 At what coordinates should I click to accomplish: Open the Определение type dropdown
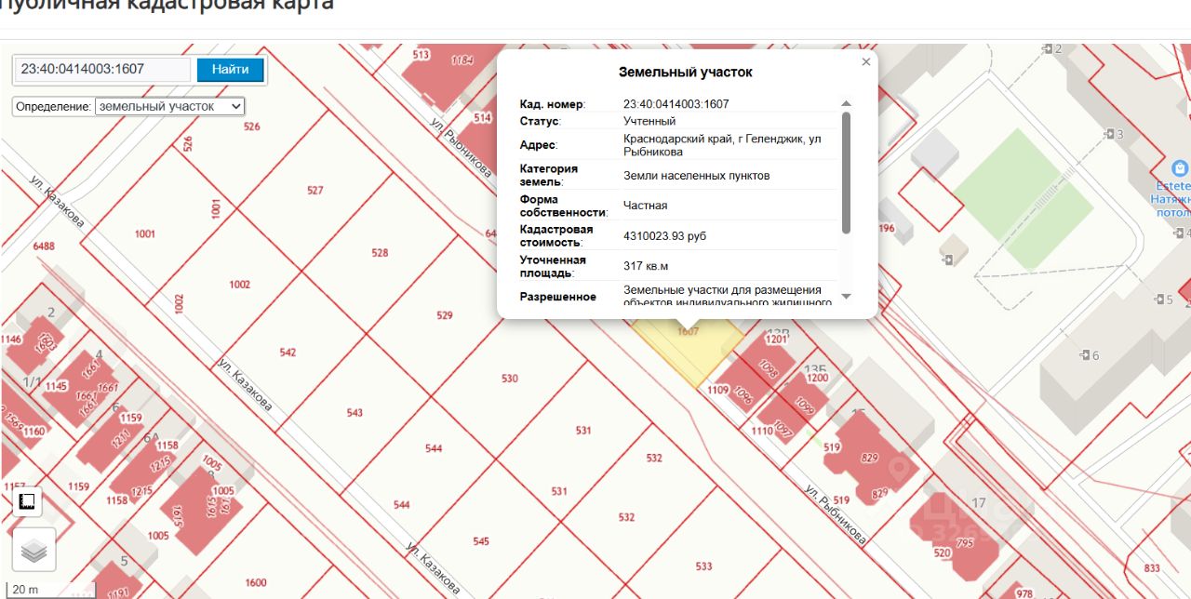pos(169,106)
